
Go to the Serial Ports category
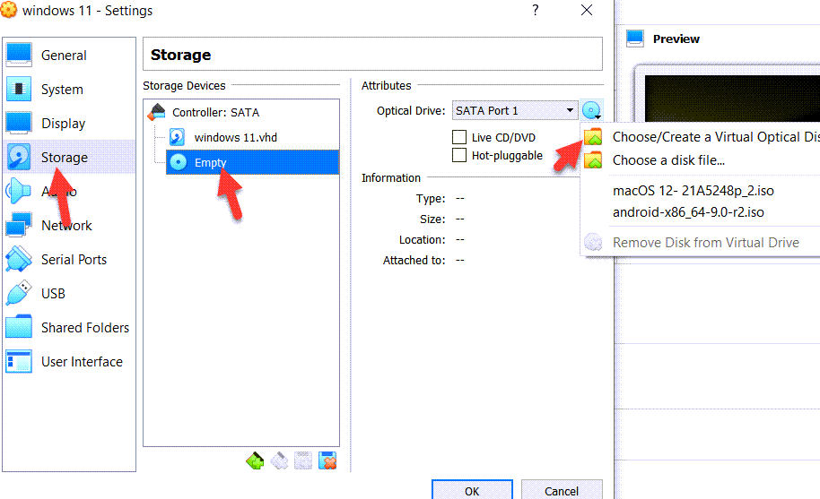[69, 260]
